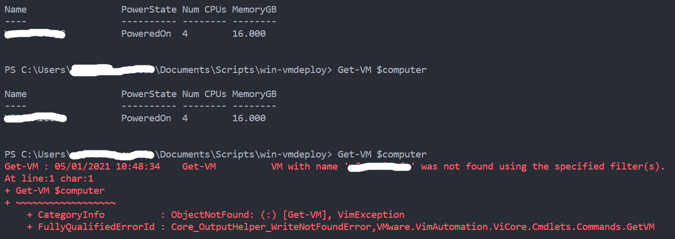Click the second PowerState column header

[x=149, y=94]
